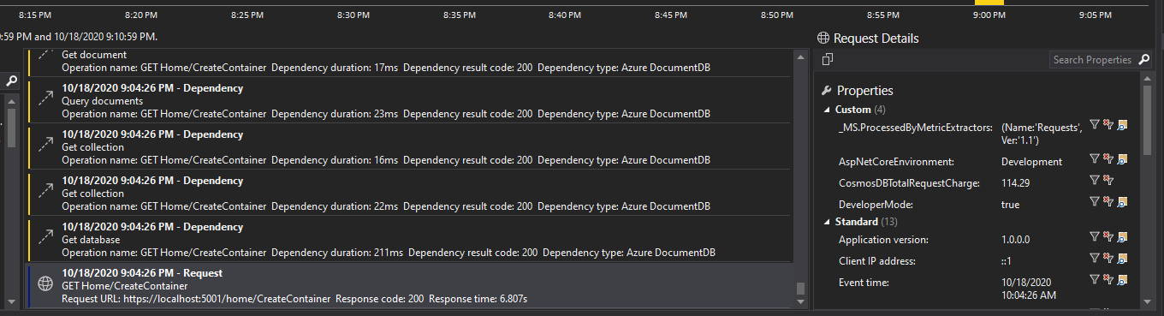Click the search magnifier at the left panel edge

coord(11,80)
